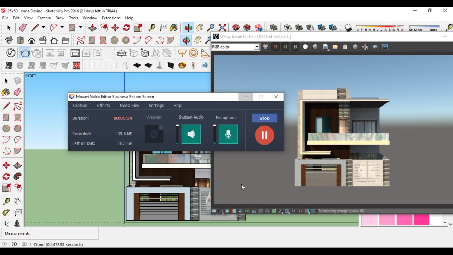Open the V-Ray asset editor icon
The width and height of the screenshot is (453, 255).
pos(11,53)
